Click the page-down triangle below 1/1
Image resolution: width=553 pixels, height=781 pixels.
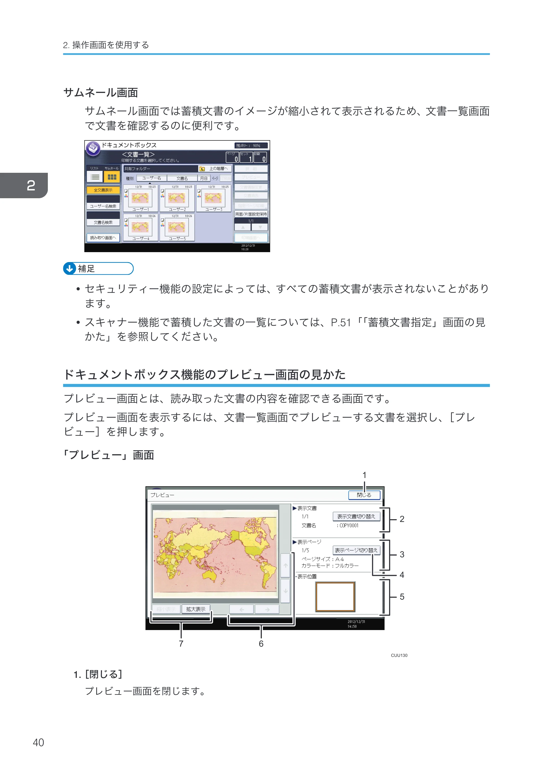tap(260, 227)
